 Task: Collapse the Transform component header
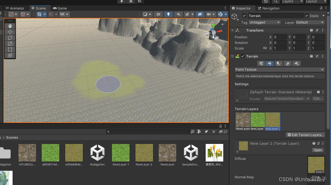pyautogui.click(x=233, y=30)
